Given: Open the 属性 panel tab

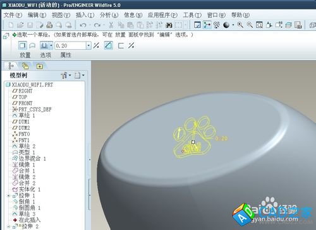Looking at the screenshot, I should pyautogui.click(x=66, y=55).
